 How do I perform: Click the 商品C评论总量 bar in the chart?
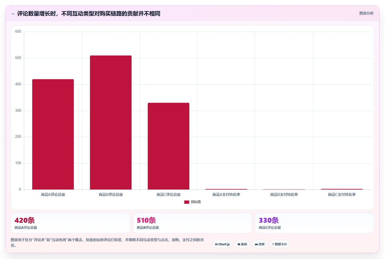(x=168, y=146)
